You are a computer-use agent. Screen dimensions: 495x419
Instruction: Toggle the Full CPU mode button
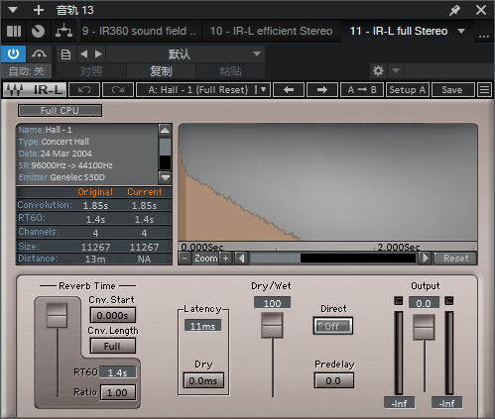60,111
